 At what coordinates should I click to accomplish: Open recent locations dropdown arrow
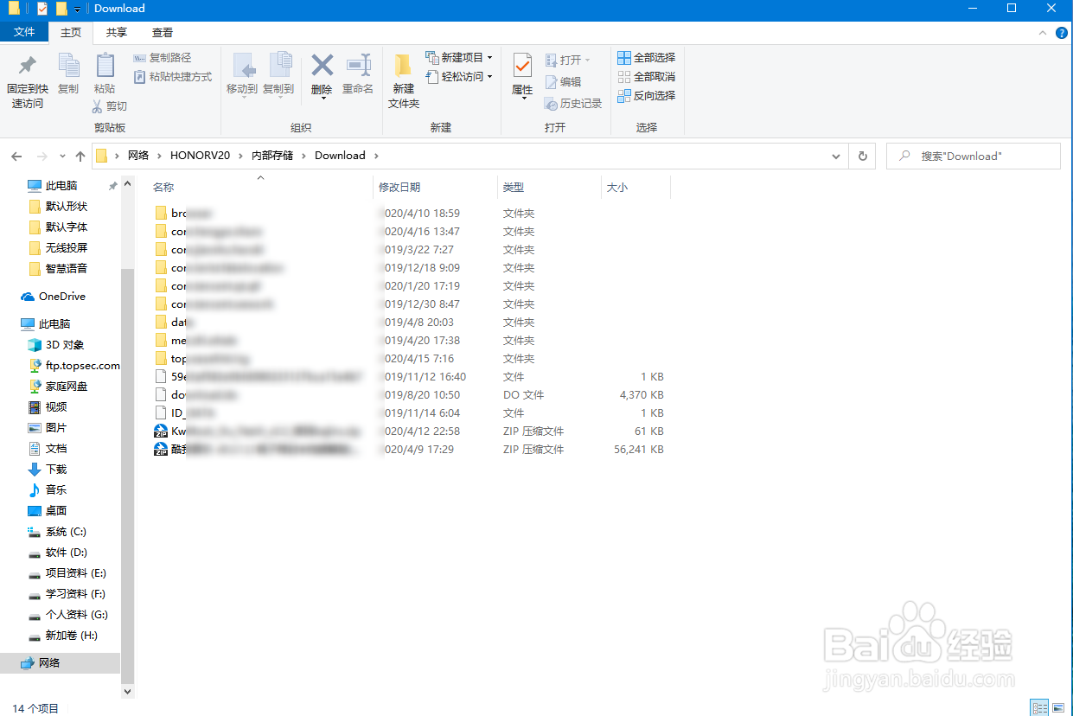(x=62, y=157)
